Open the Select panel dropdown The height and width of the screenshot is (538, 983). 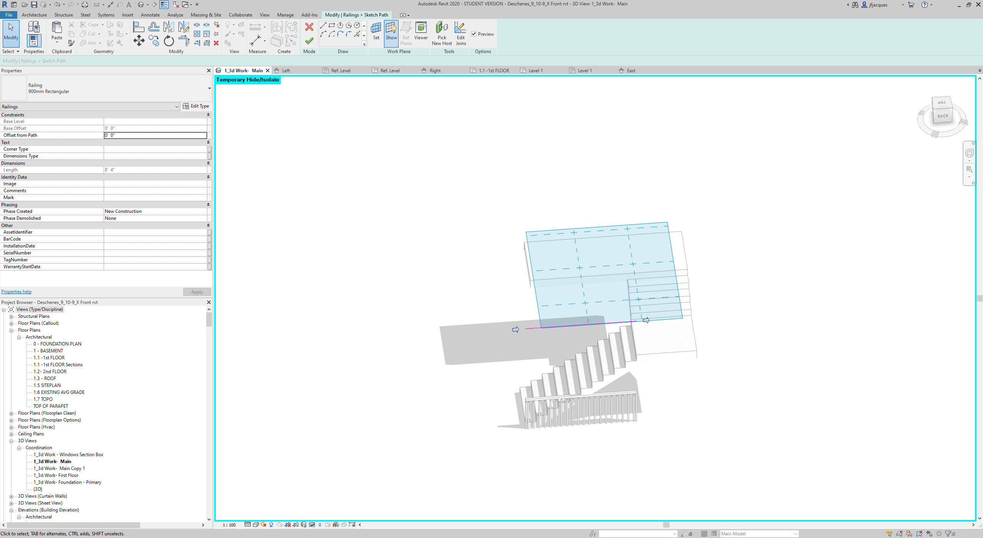pos(11,51)
